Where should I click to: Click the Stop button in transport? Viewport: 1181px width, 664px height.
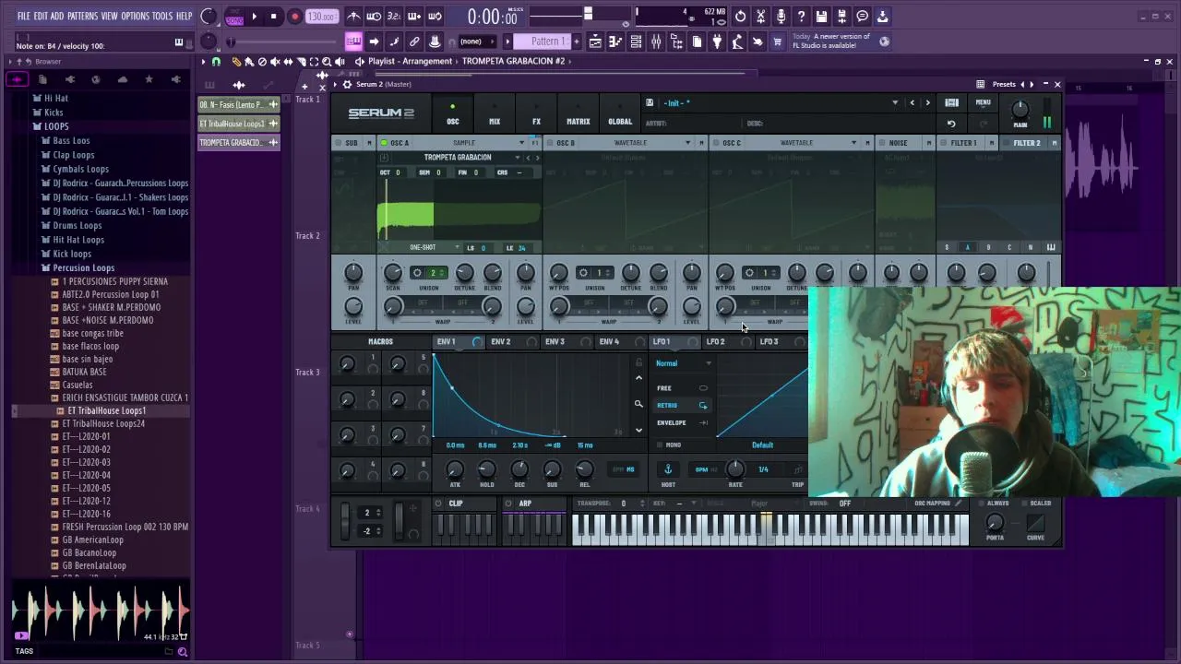[273, 17]
